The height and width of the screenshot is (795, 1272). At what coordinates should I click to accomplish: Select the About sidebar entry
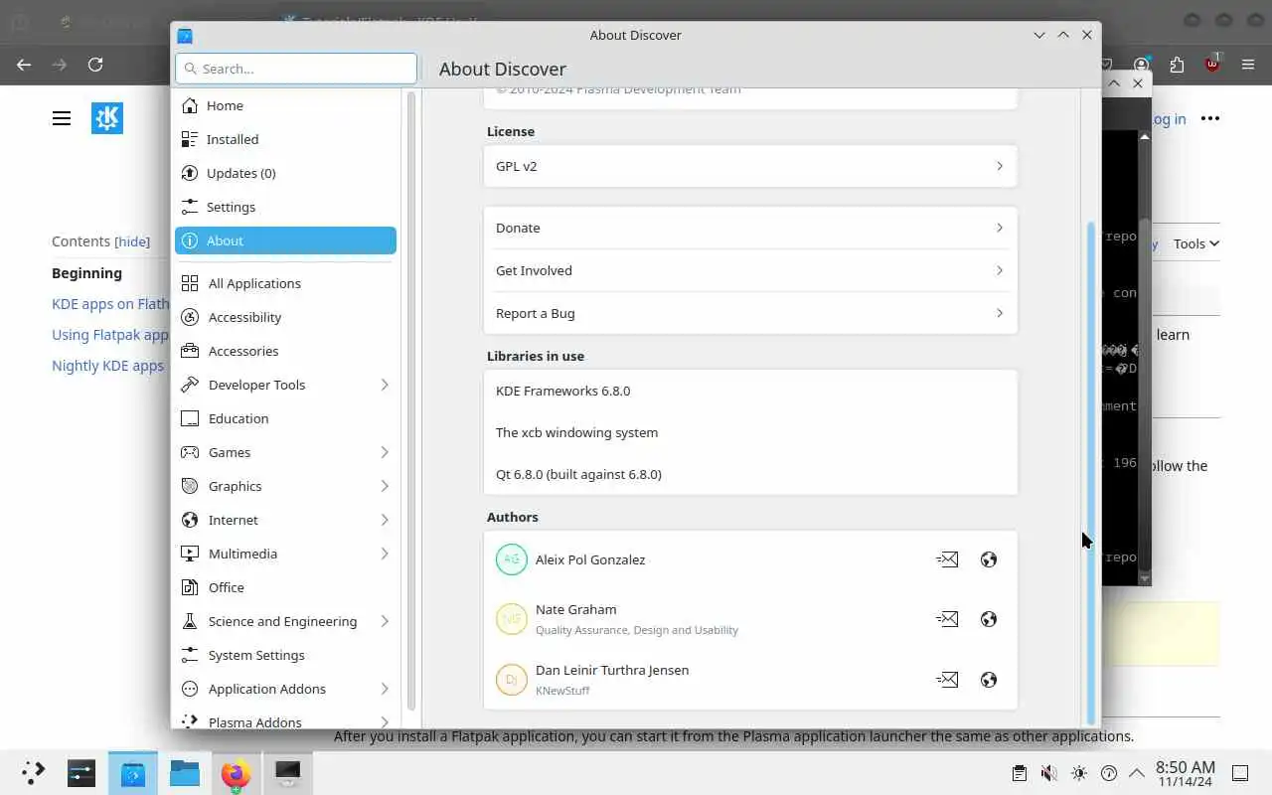click(285, 240)
